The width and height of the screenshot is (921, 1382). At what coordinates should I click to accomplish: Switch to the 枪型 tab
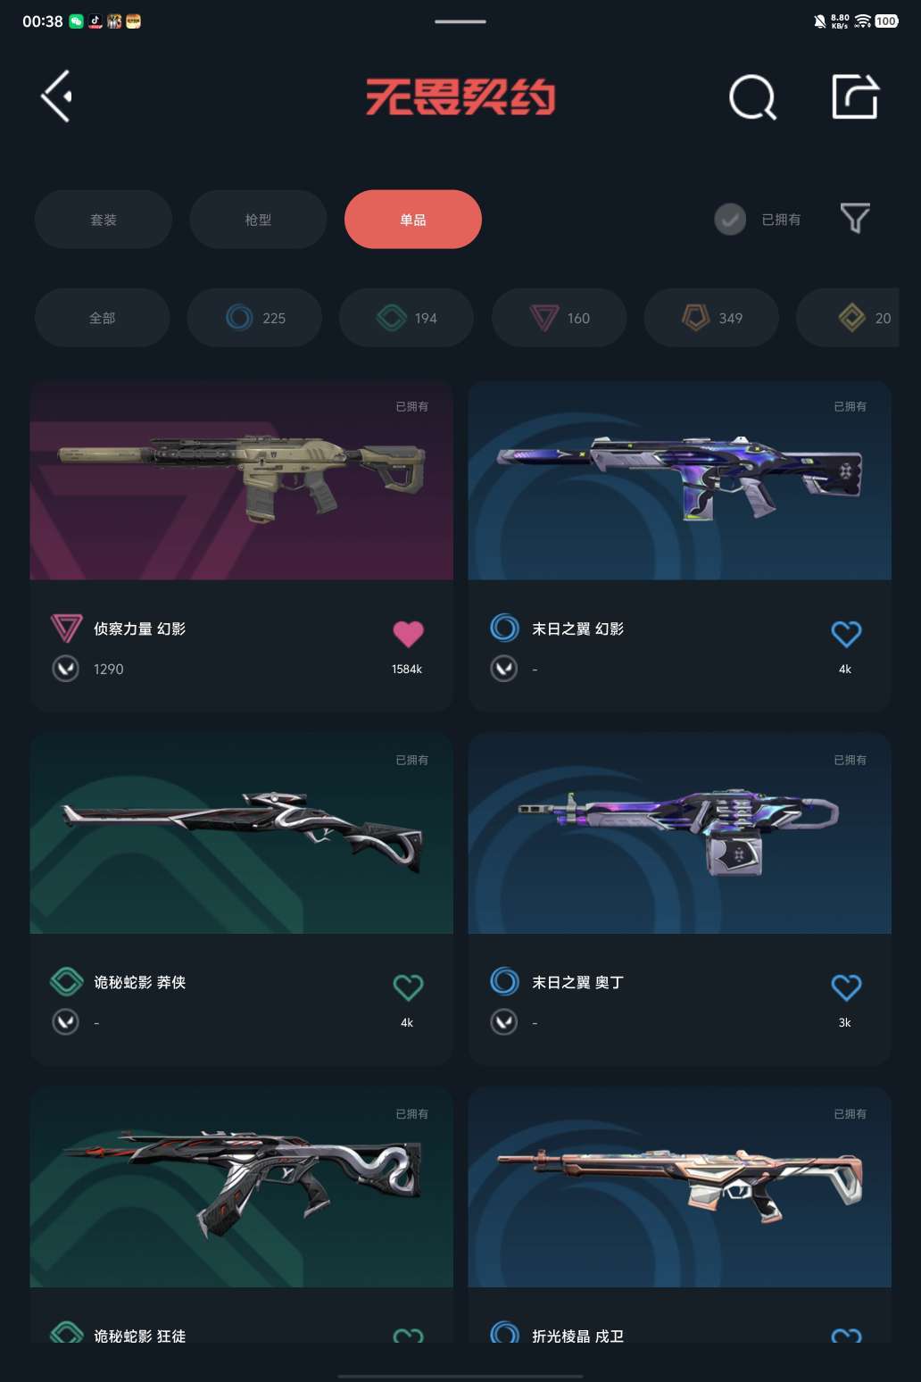click(258, 219)
